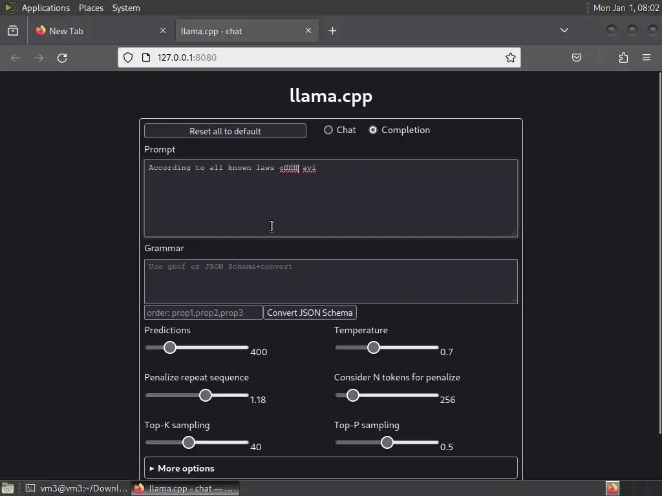This screenshot has width=662, height=496.
Task: Reload the current page
Action: 62,57
